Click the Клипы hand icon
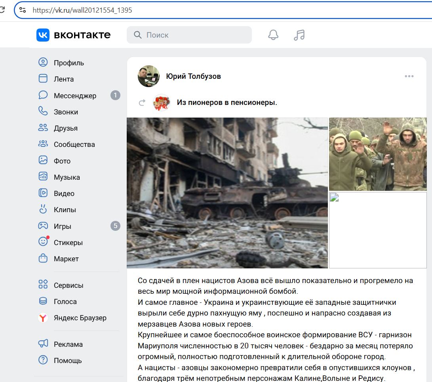Image resolution: width=432 pixels, height=382 pixels. coord(43,209)
